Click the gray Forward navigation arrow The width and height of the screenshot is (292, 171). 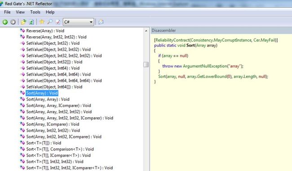point(13,22)
